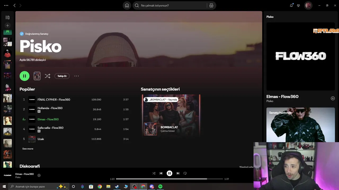The width and height of the screenshot is (339, 190).
Task: Toggle shuffle in the player bar
Action: pyautogui.click(x=154, y=173)
